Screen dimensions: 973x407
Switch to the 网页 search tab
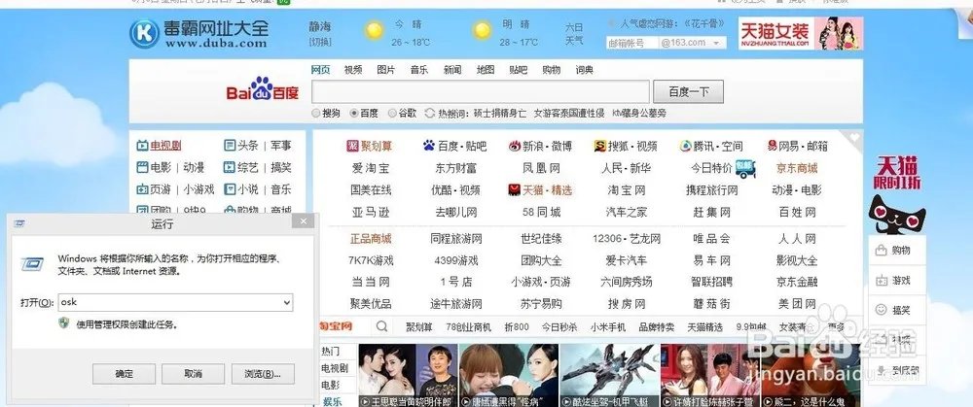(320, 69)
